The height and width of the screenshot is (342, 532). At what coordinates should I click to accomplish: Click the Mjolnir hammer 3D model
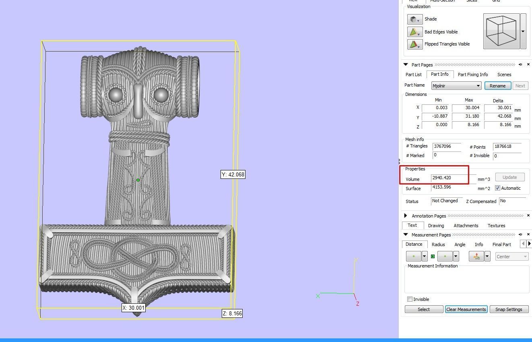coord(137,181)
